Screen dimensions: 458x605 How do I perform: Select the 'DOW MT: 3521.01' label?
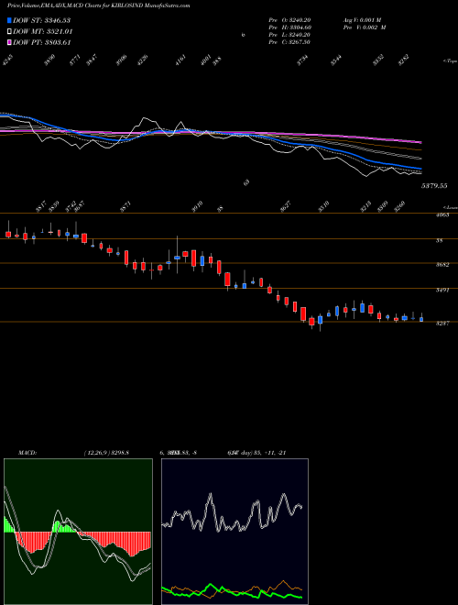click(43, 32)
